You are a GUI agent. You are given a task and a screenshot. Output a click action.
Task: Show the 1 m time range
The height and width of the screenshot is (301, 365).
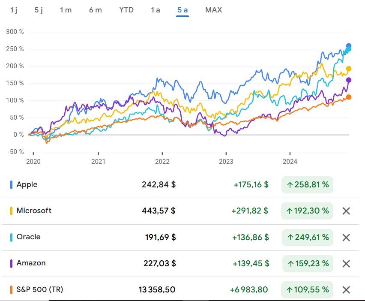click(x=66, y=10)
